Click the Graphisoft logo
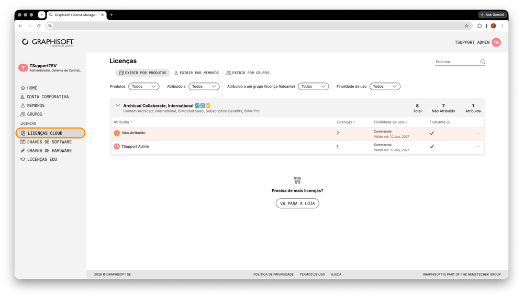523x298 pixels. (48, 42)
